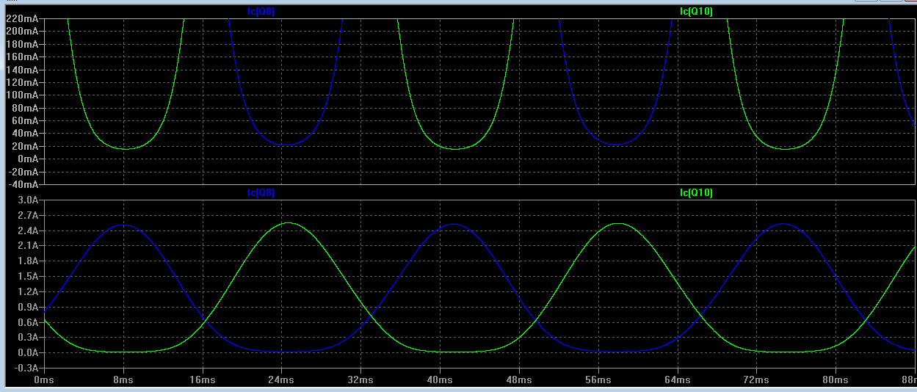Click the 1.8A vertical axis label
917x392 pixels.
pos(28,261)
